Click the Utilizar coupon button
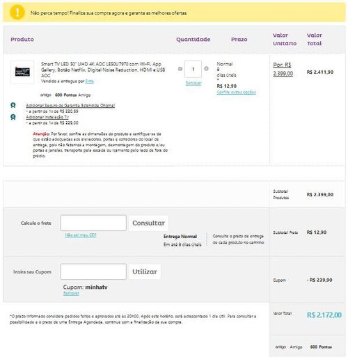This screenshot has width=348, height=364. pos(144,271)
